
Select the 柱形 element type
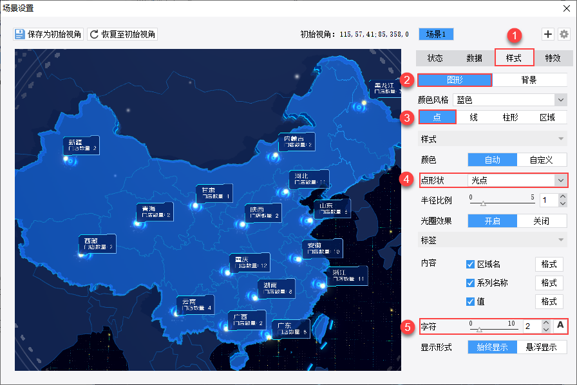(x=511, y=117)
